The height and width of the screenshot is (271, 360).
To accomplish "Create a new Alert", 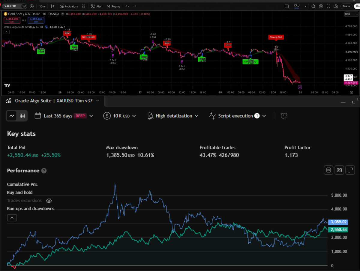I will [x=97, y=6].
